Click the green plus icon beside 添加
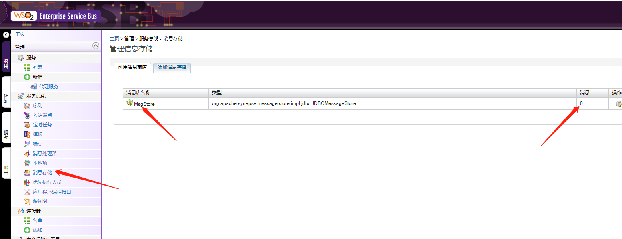 click(27, 230)
